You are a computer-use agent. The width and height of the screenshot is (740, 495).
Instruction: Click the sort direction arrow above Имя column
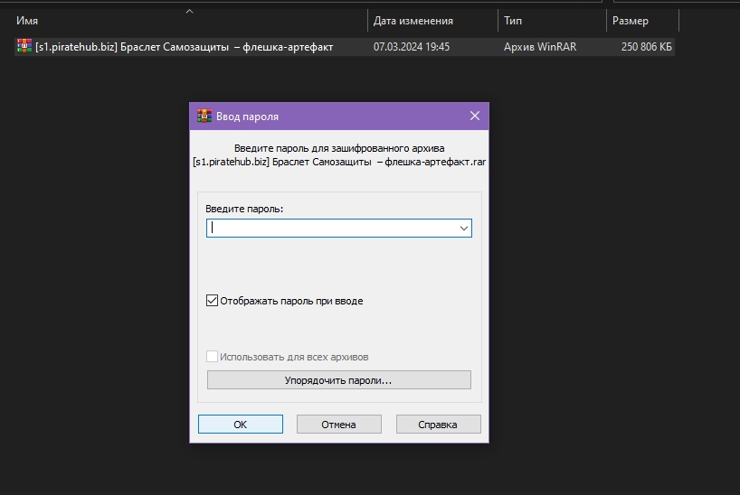189,12
